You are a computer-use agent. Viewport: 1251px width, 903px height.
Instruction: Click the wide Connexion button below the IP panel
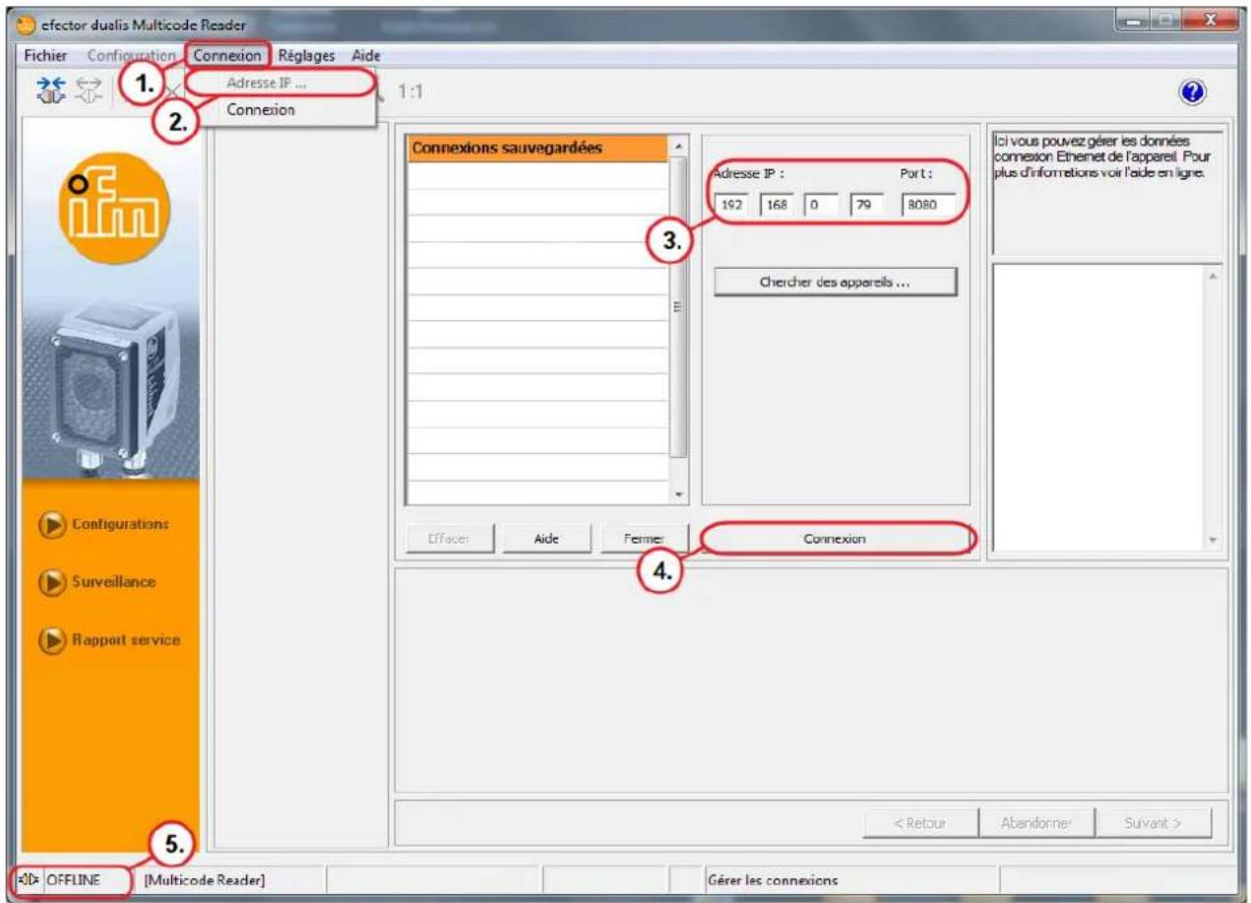(x=835, y=539)
